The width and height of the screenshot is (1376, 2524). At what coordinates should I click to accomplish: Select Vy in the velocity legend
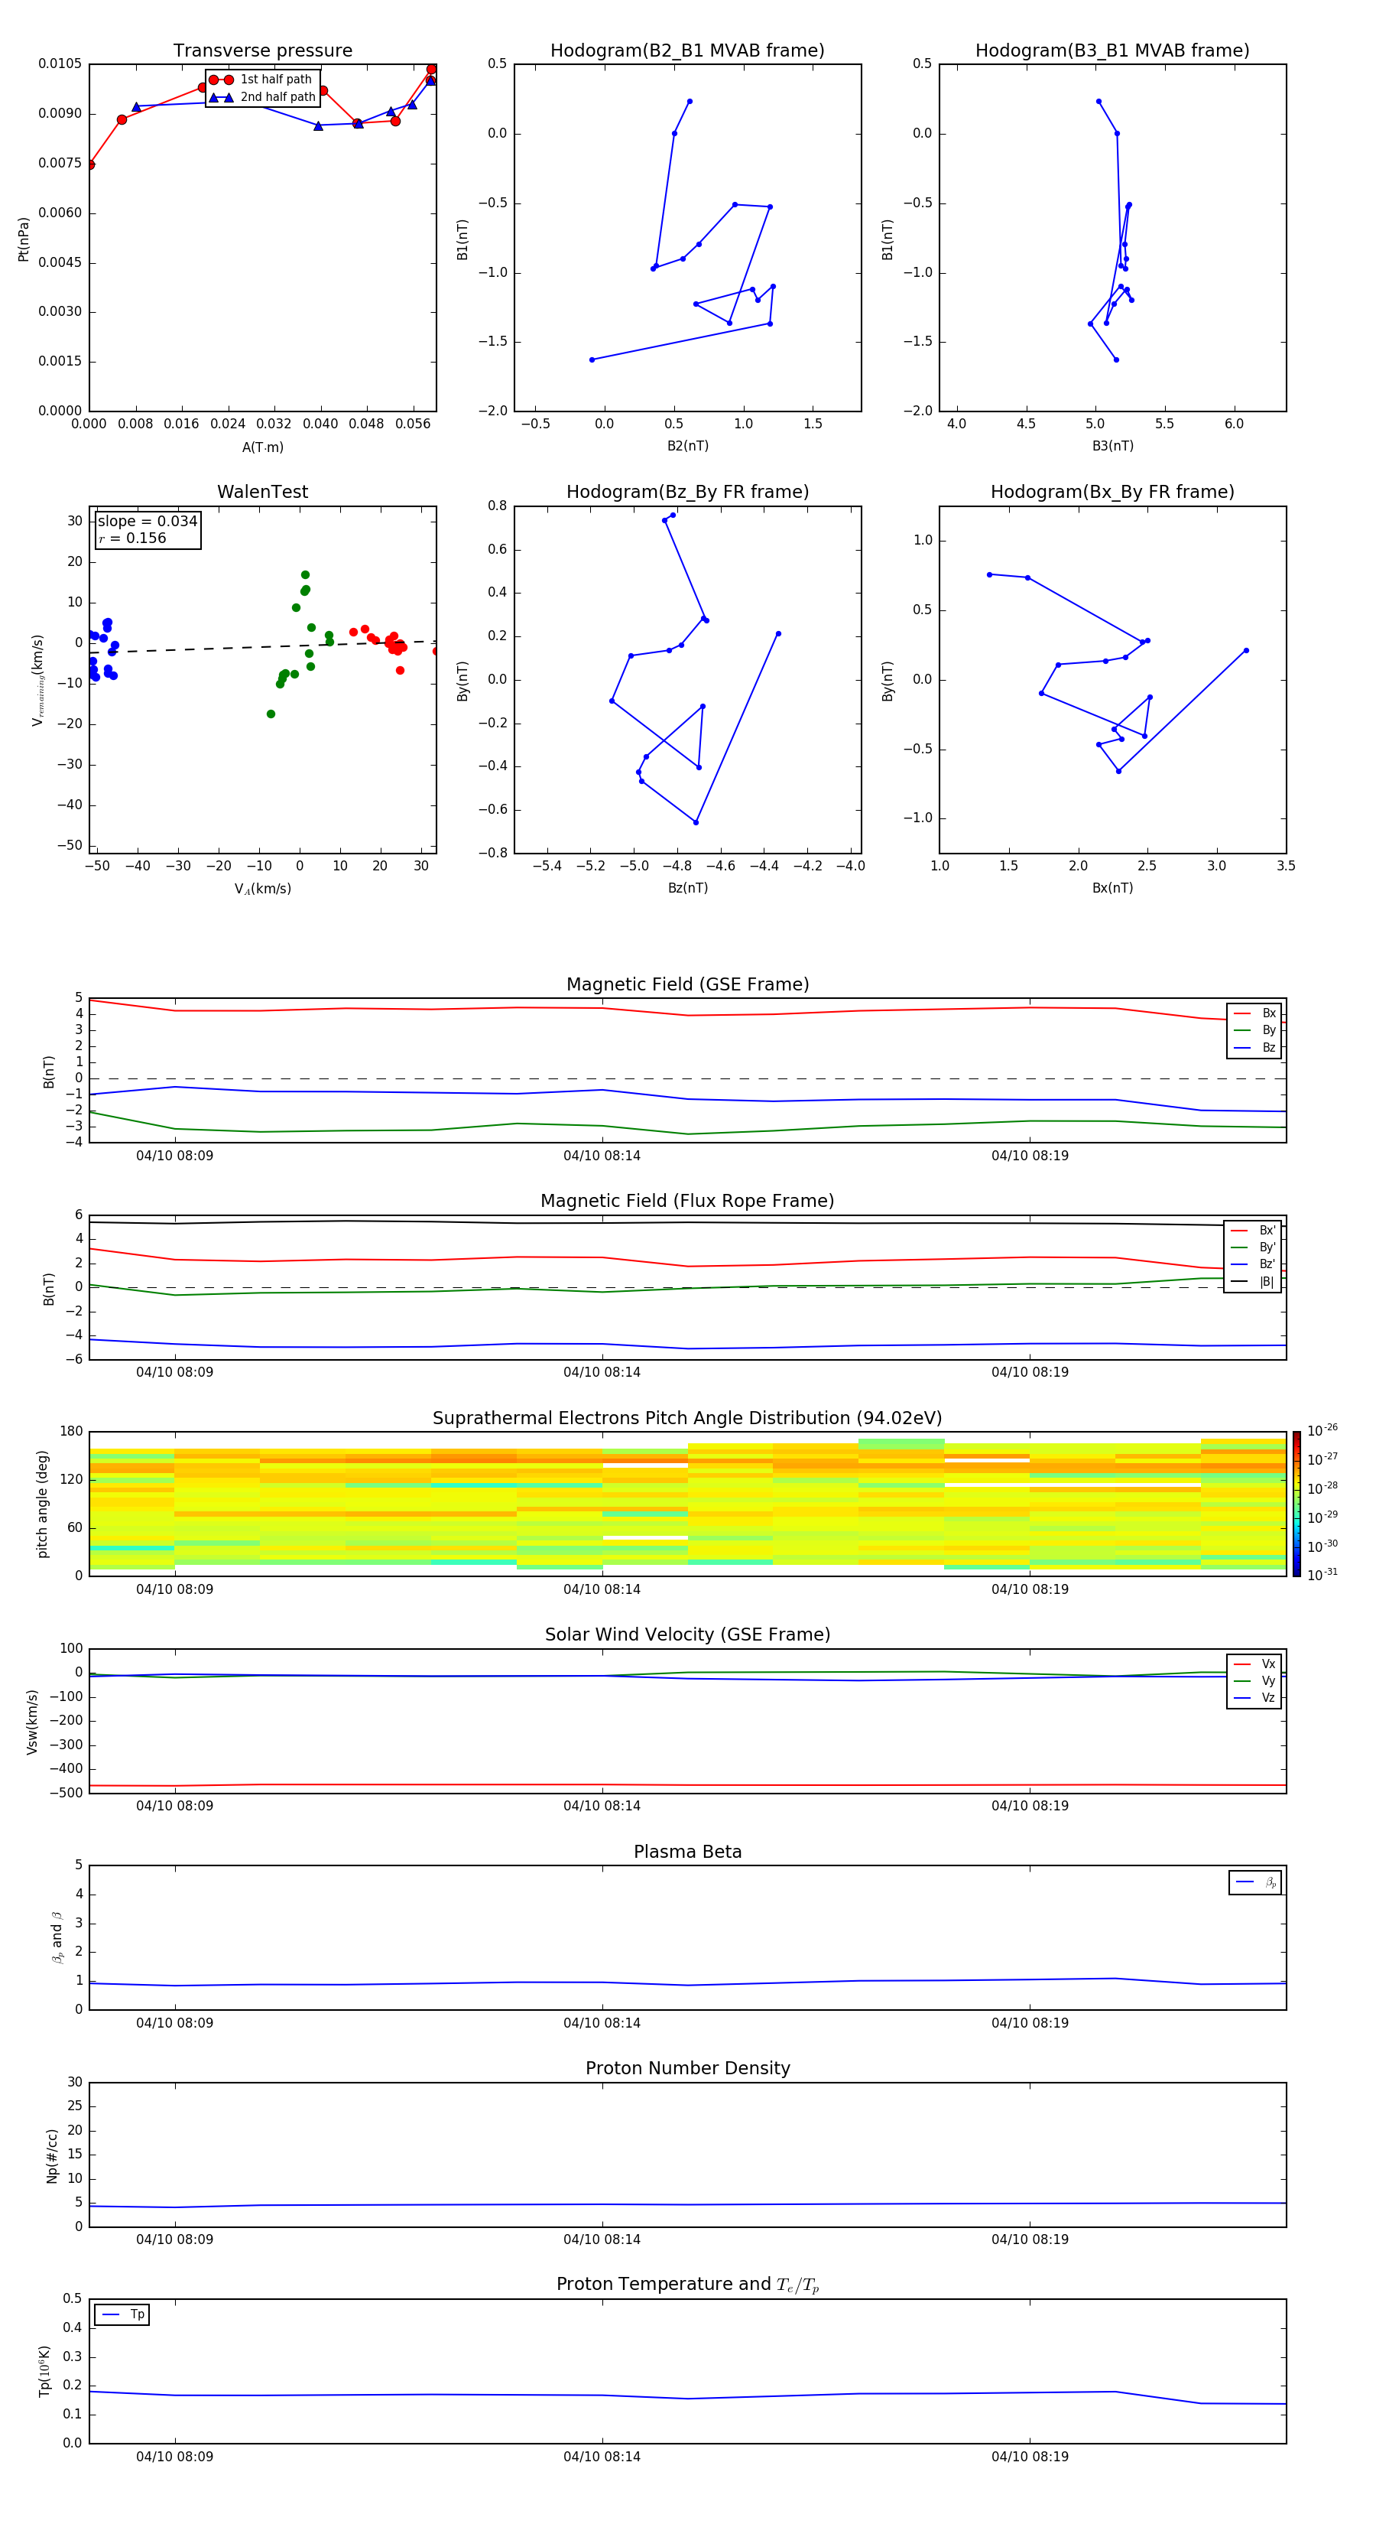1254,1680
